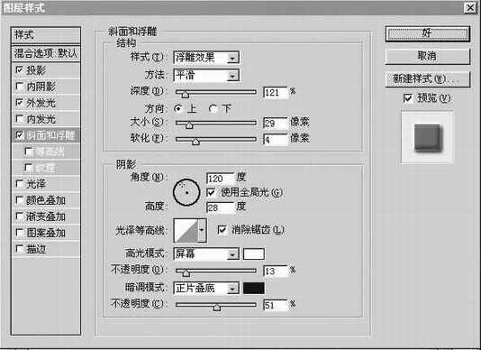Select the 样式 styles entry in left list

click(46, 35)
